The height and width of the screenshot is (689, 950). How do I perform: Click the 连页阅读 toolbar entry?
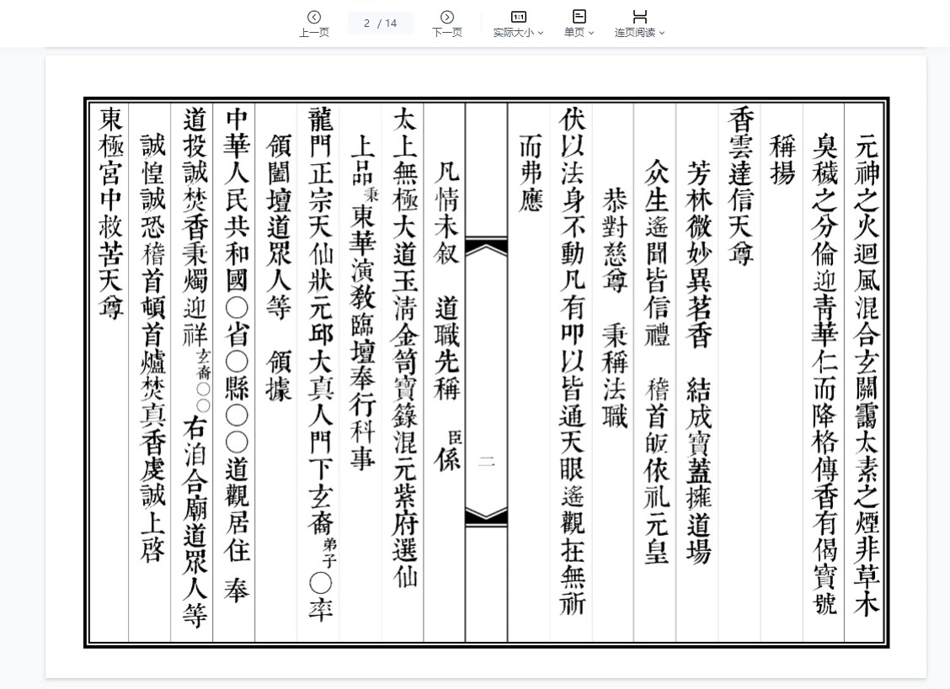(639, 23)
